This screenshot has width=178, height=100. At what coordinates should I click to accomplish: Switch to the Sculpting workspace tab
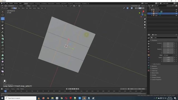pyautogui.click(x=38, y=4)
